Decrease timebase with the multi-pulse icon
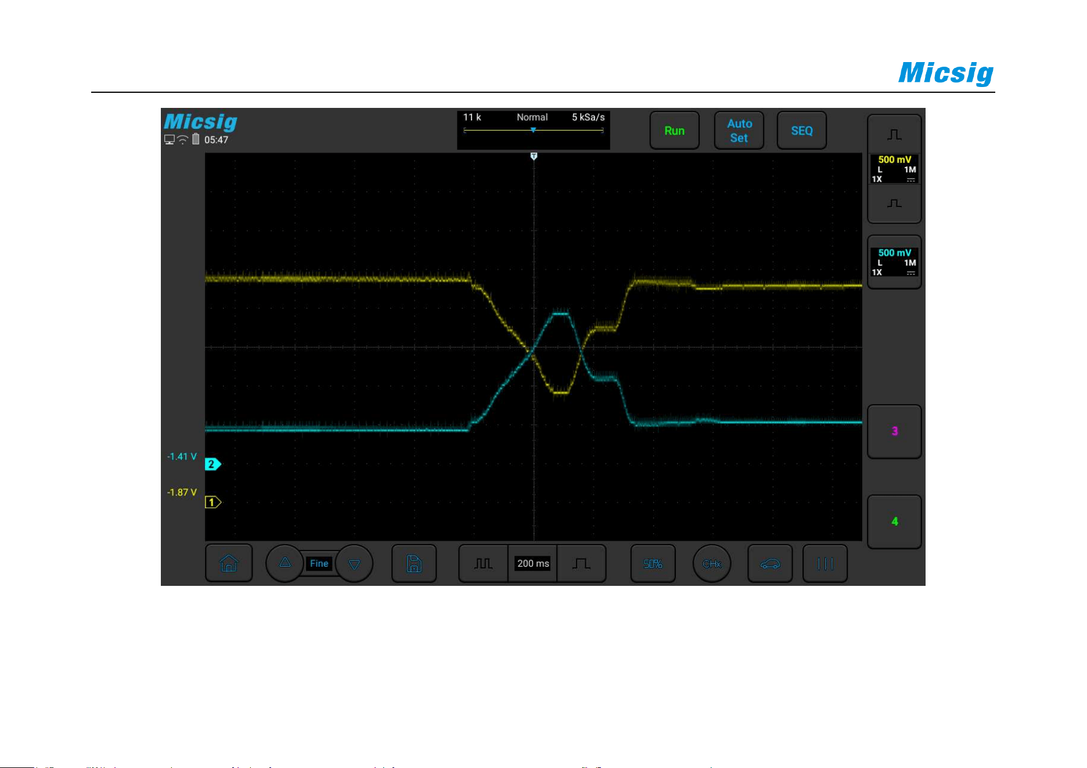The image size is (1087, 768). (483, 563)
